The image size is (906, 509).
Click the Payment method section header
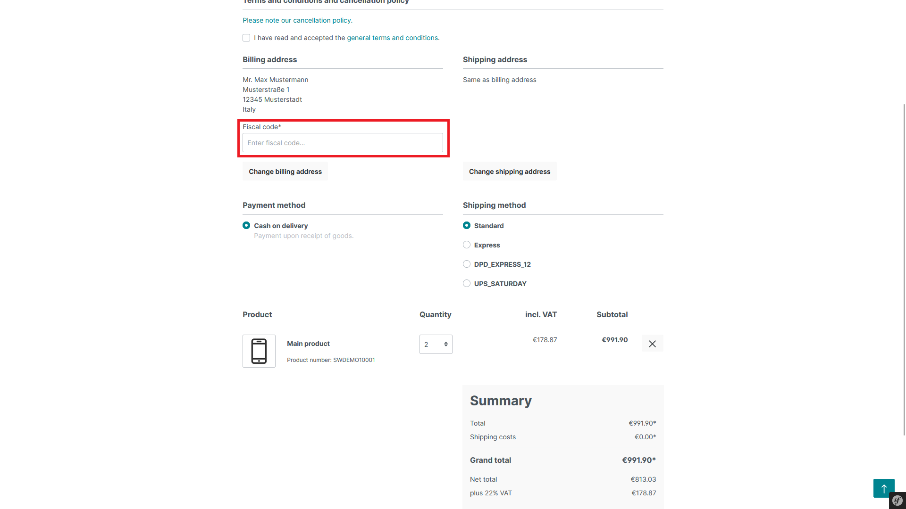[274, 205]
